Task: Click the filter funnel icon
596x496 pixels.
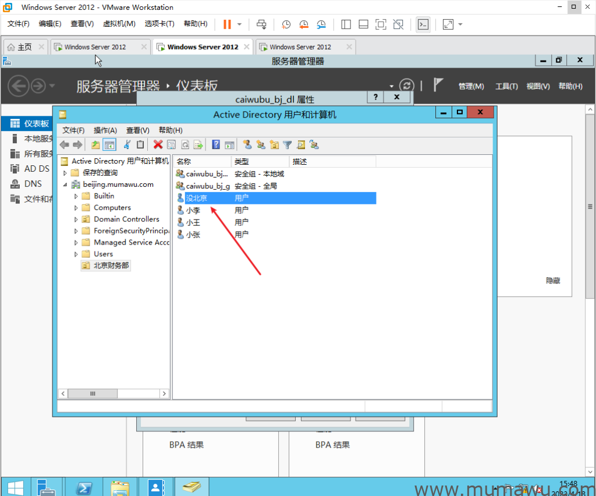Action: click(288, 145)
